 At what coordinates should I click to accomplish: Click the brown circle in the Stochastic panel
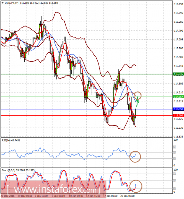136,186
